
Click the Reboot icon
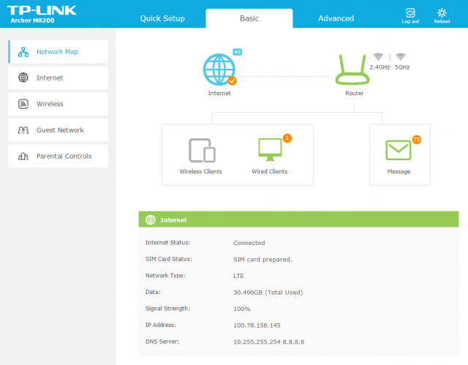point(442,15)
